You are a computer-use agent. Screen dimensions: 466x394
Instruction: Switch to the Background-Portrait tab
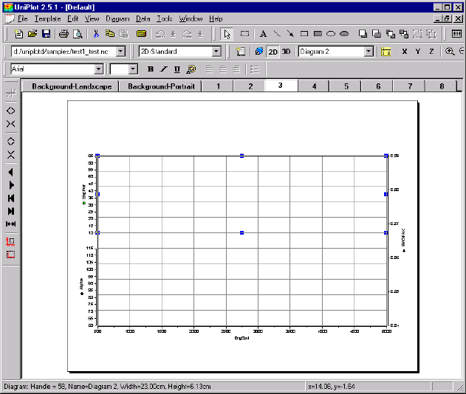[x=161, y=86]
